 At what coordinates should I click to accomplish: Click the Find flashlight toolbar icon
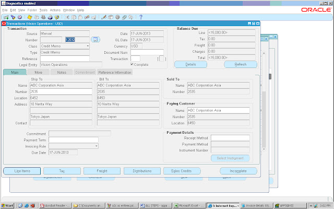click(13, 17)
